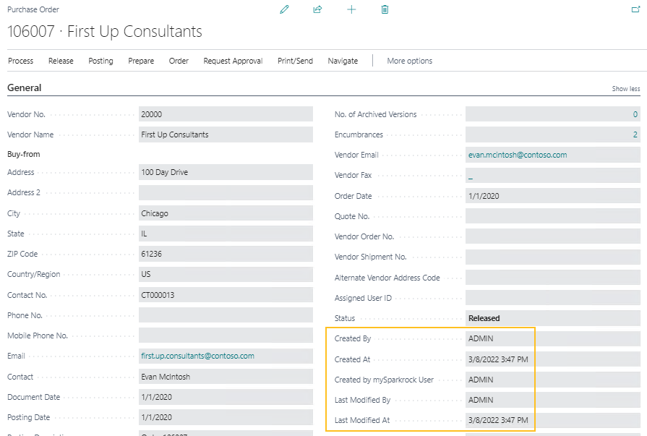Select the Release action
Viewport: 647px width, 436px height.
pyautogui.click(x=61, y=61)
